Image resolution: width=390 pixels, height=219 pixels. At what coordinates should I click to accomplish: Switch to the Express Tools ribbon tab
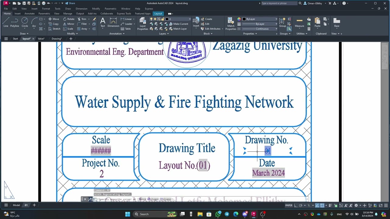[x=124, y=13]
